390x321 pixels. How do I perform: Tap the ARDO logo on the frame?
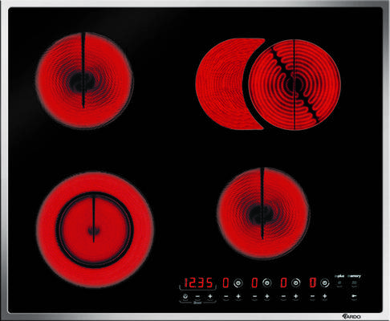pos(351,316)
